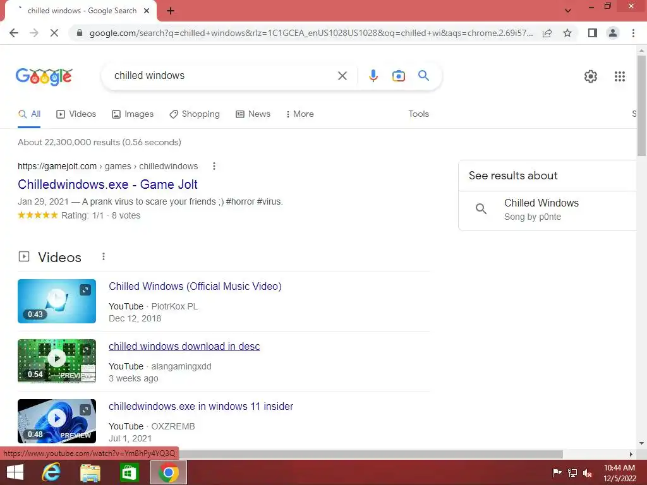Open the Windows Start button
647x485 pixels.
[x=15, y=472]
